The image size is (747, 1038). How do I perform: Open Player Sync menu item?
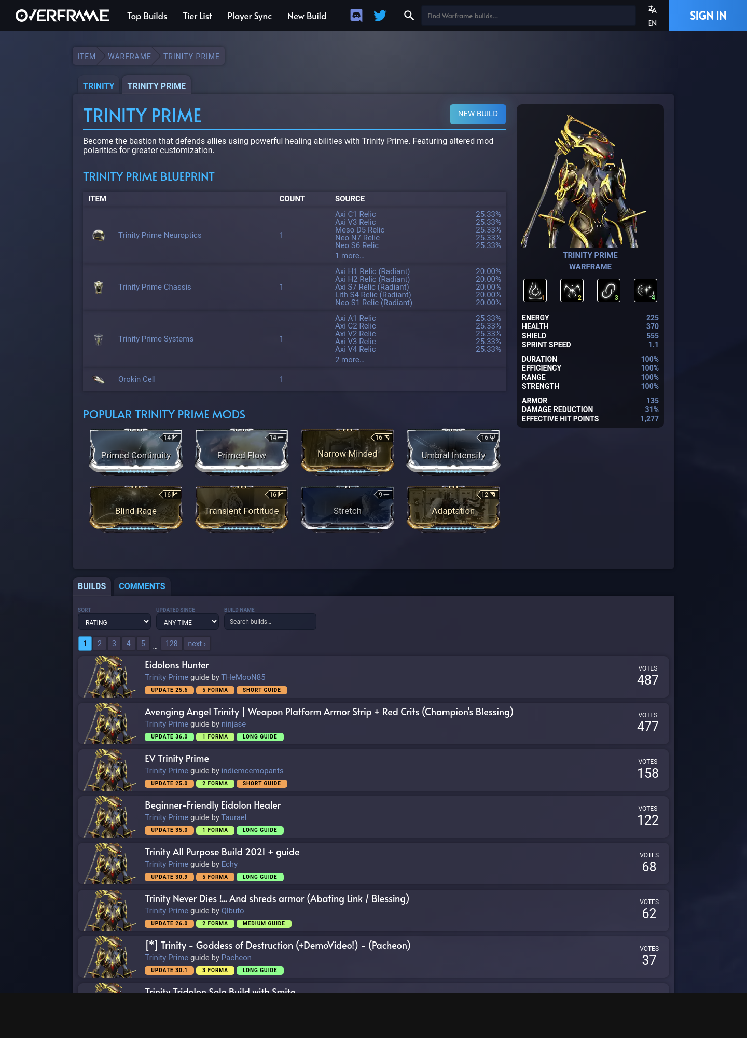(250, 16)
